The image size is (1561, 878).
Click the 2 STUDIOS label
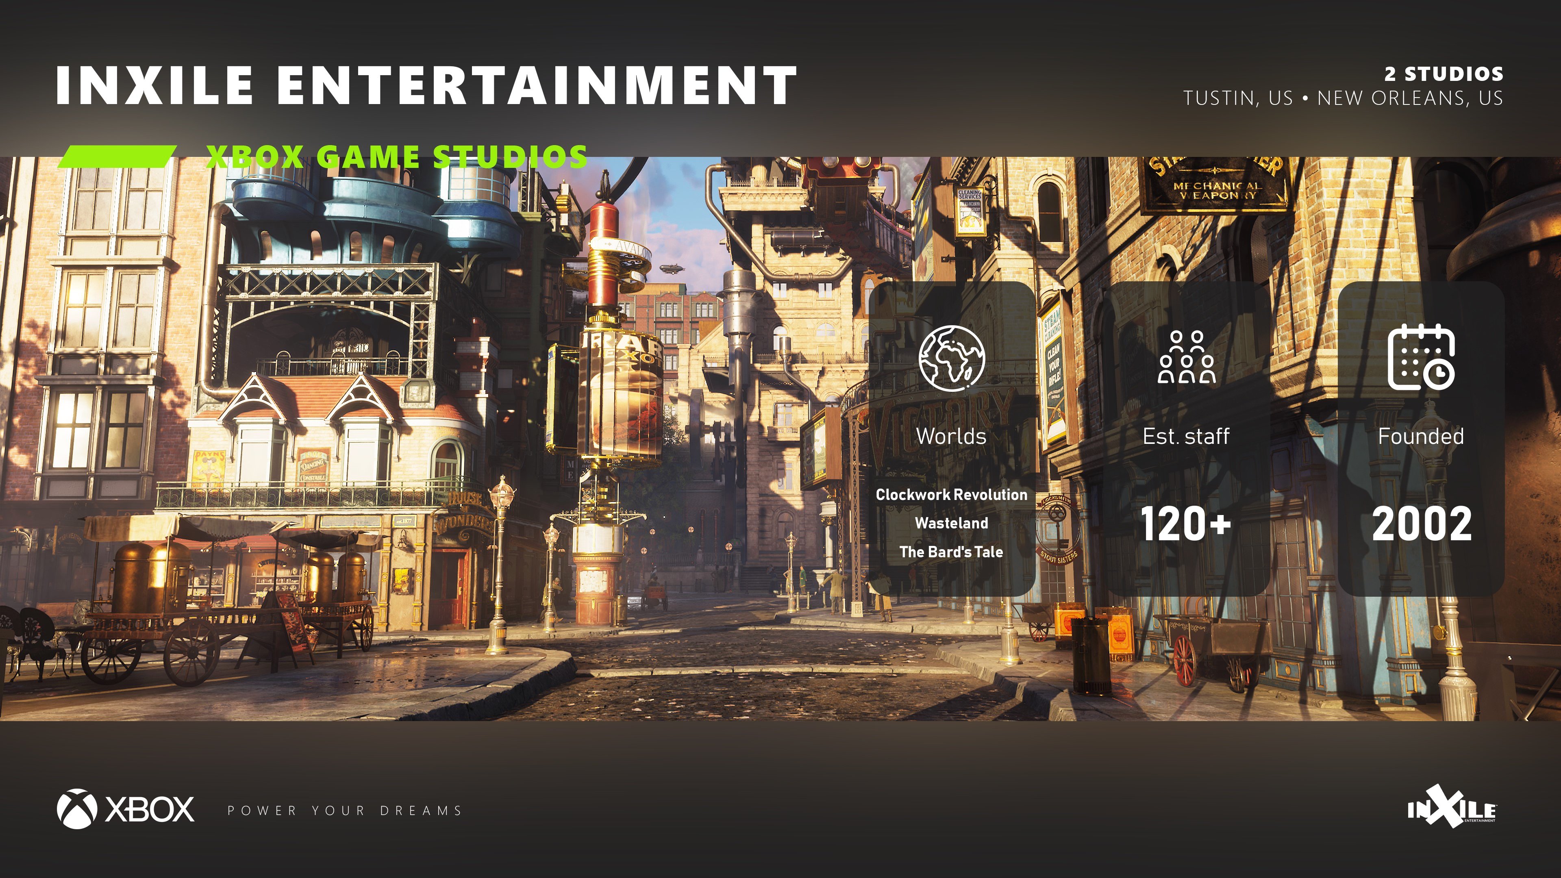pyautogui.click(x=1444, y=74)
